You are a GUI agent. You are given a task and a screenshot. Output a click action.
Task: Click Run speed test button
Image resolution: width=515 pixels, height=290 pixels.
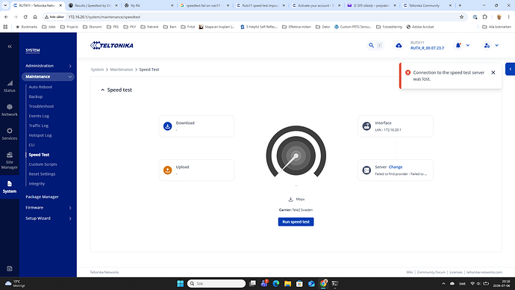click(x=296, y=222)
